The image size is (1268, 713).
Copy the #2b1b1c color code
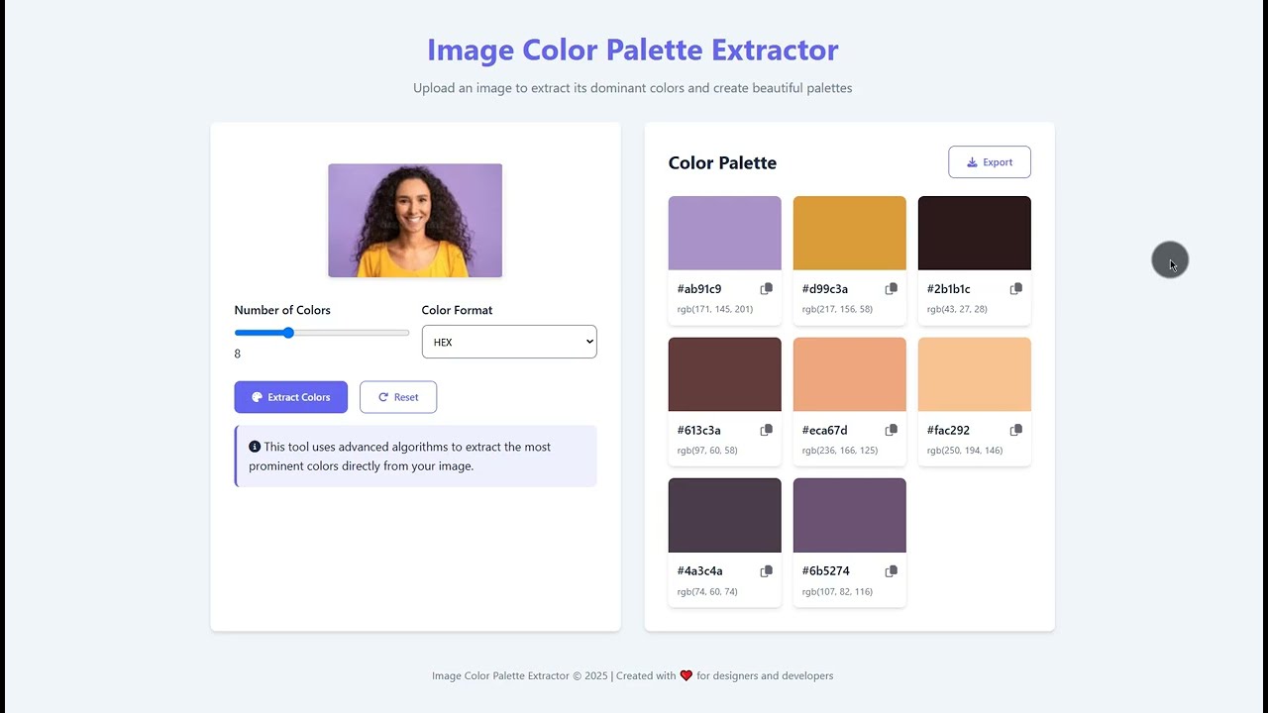(1015, 289)
